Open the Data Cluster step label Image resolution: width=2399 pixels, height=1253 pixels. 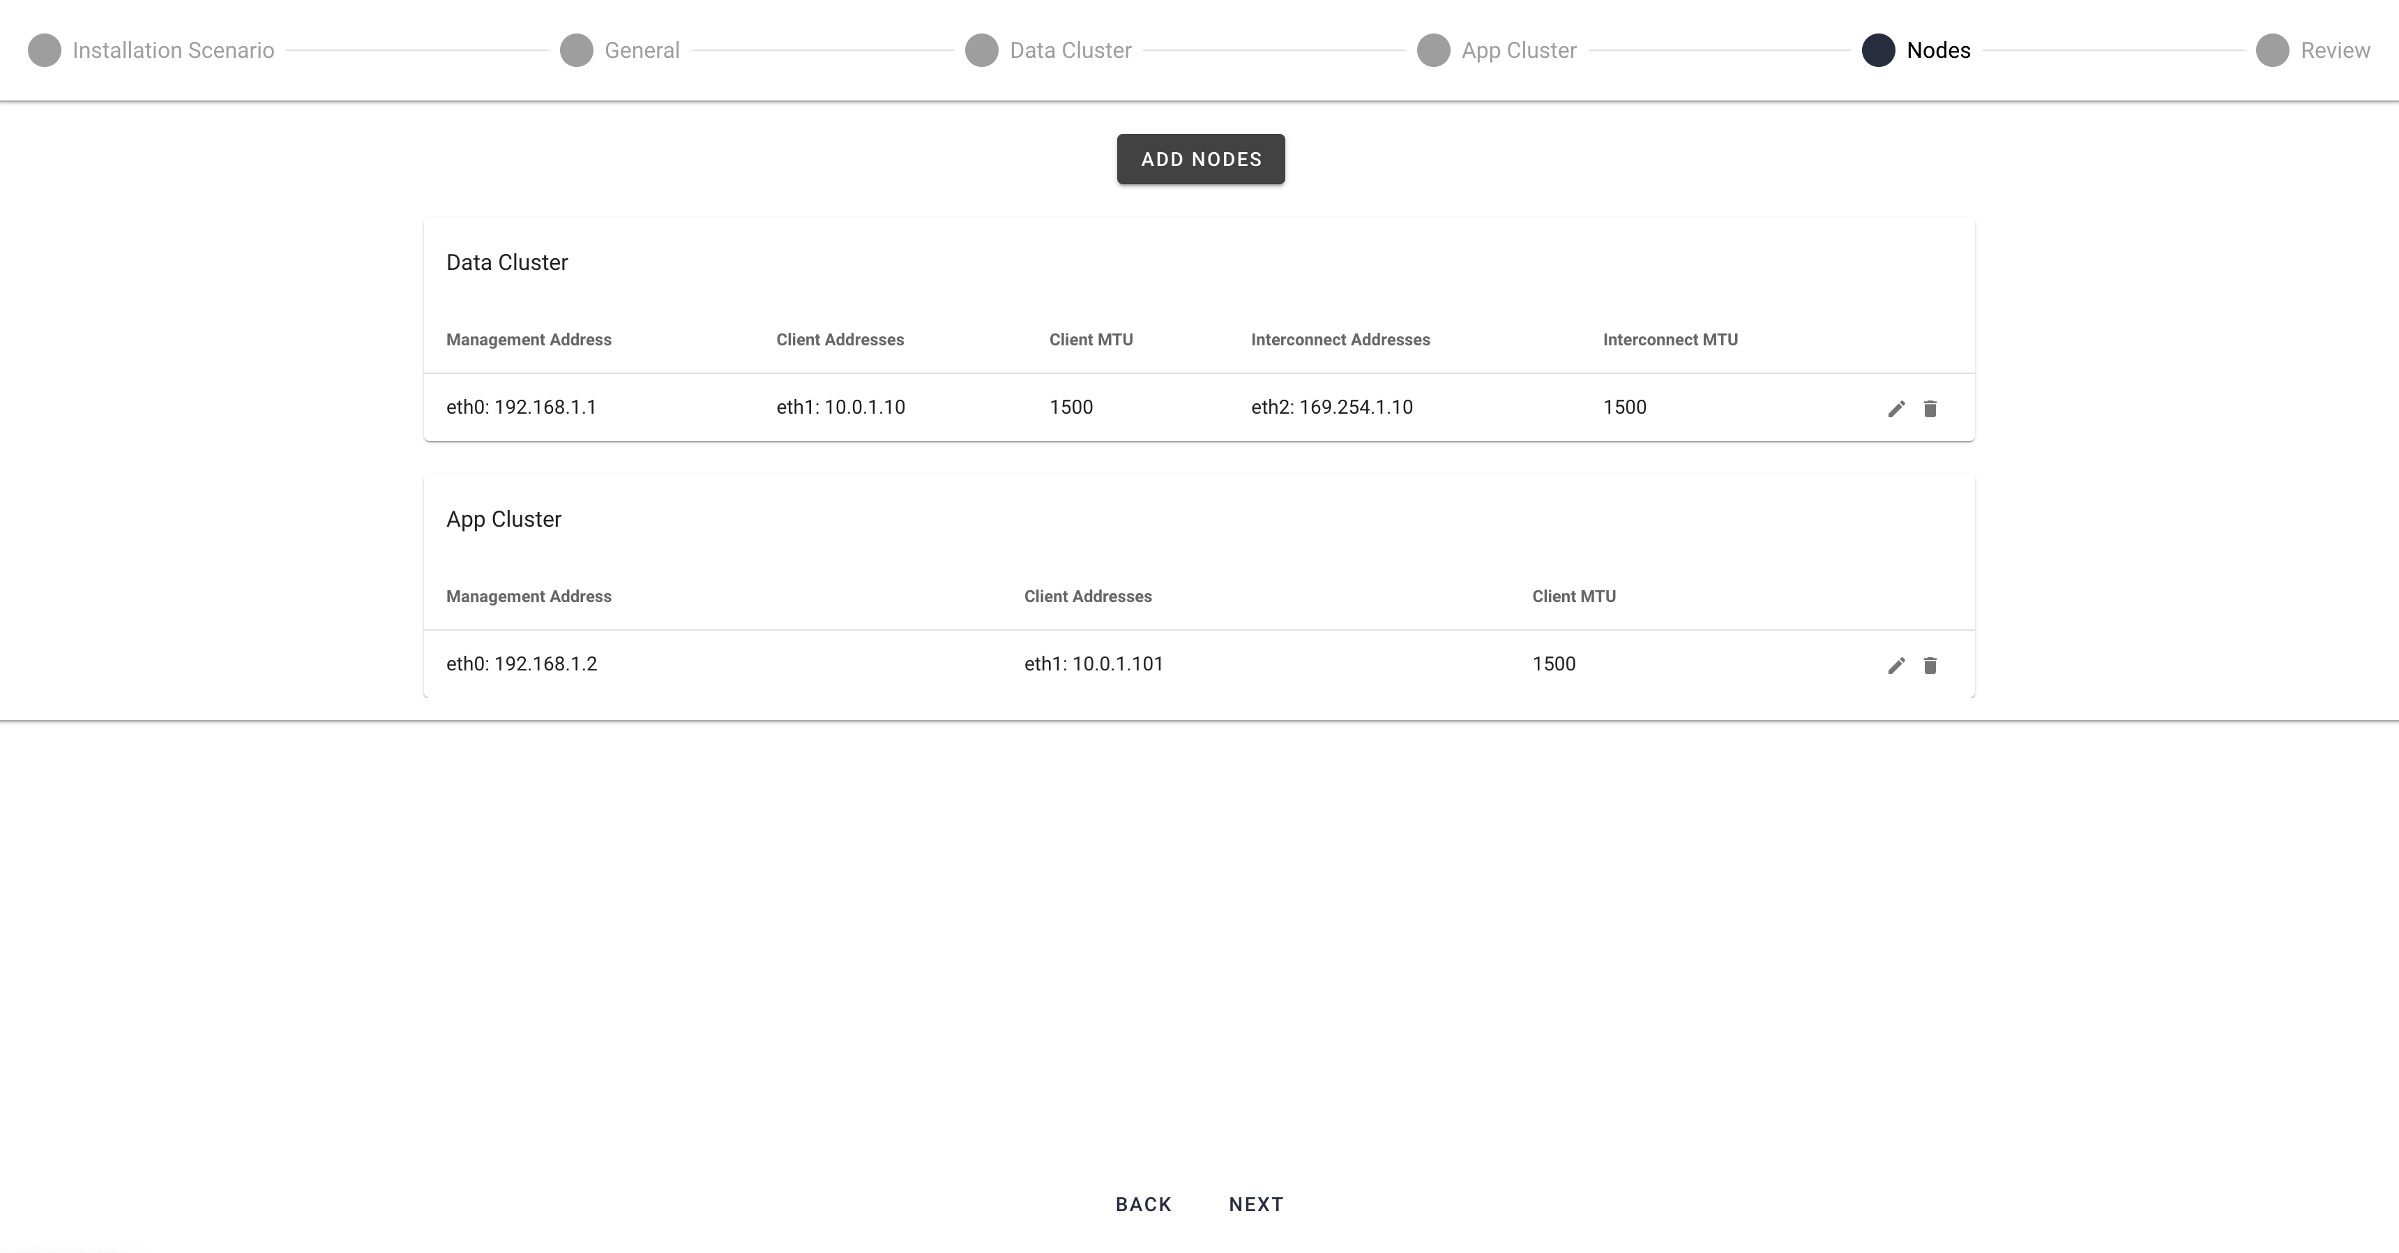(x=1071, y=50)
